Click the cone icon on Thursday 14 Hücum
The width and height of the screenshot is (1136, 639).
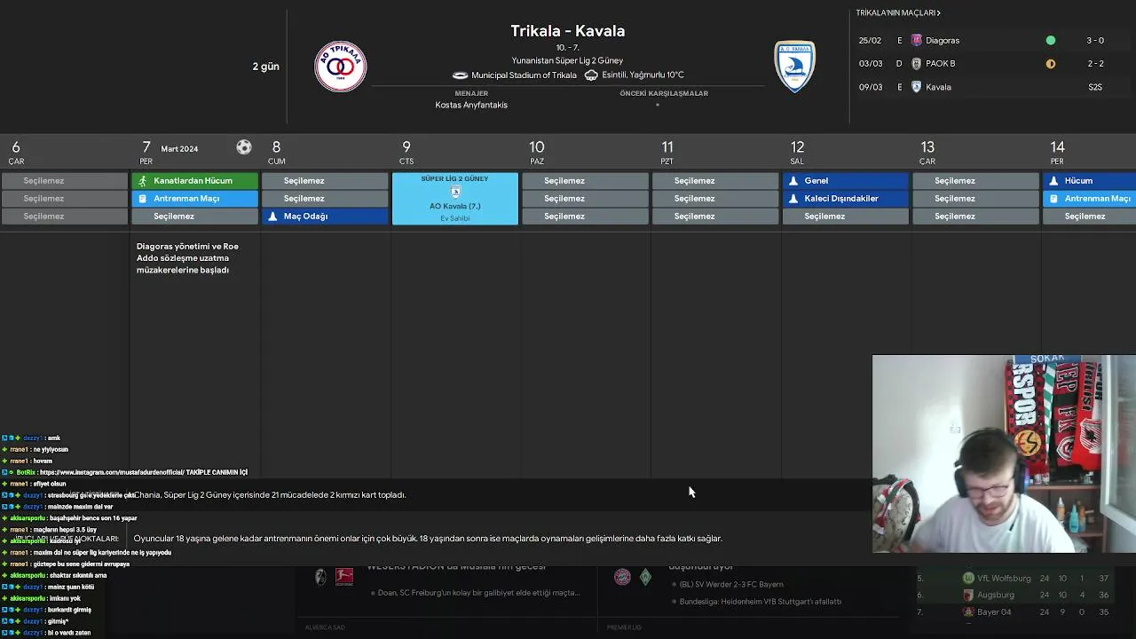pyautogui.click(x=1053, y=180)
